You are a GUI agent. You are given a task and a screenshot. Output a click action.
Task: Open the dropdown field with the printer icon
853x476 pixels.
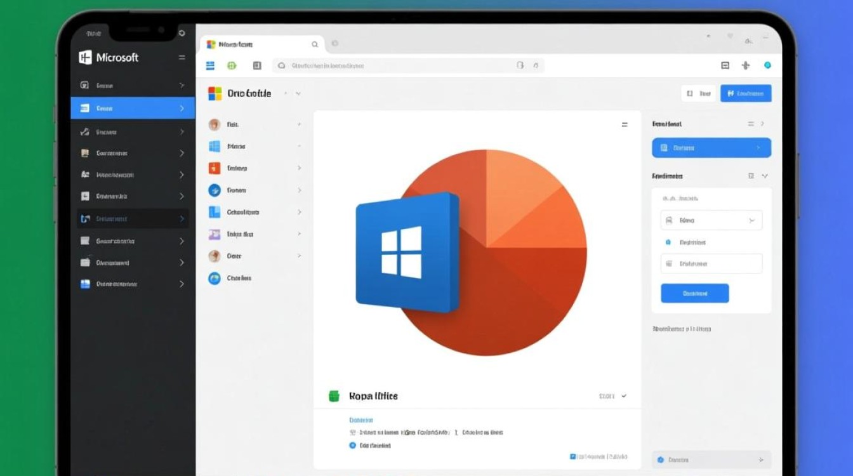click(711, 220)
